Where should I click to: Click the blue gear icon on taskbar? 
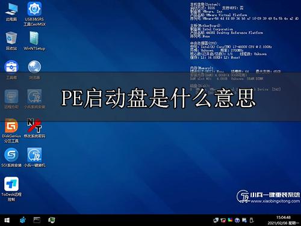pos(23,221)
